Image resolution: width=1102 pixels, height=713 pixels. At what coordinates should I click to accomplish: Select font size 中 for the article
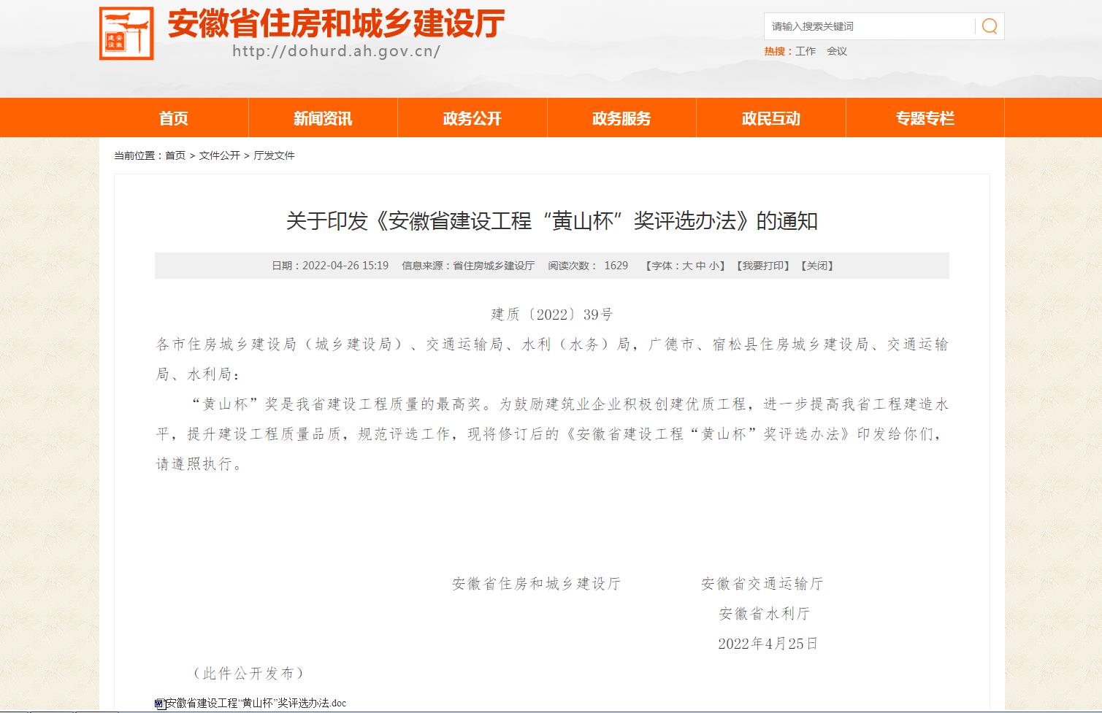pyautogui.click(x=699, y=266)
